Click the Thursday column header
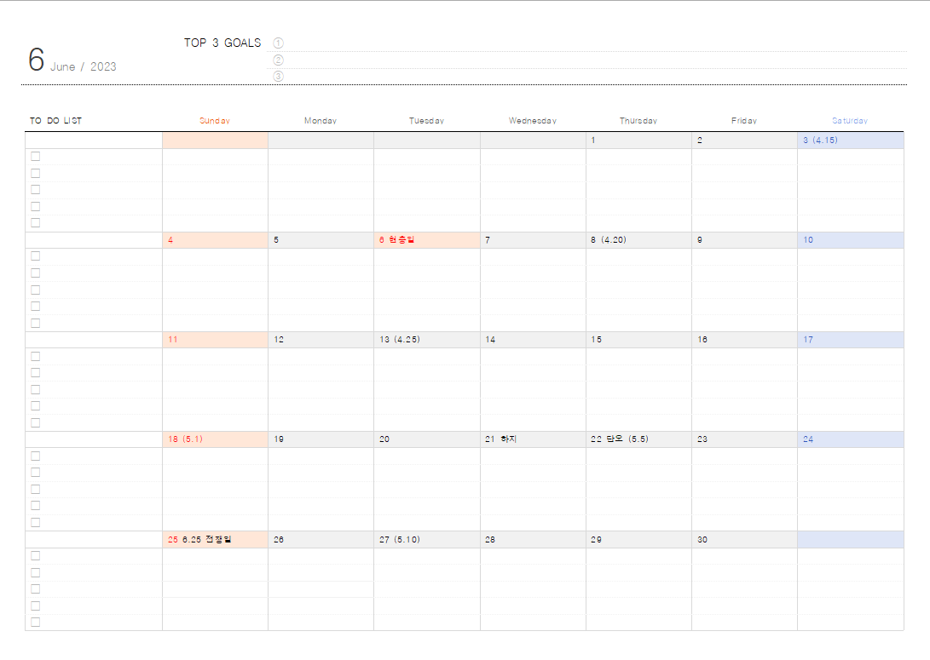Image resolution: width=930 pixels, height=660 pixels. click(638, 120)
